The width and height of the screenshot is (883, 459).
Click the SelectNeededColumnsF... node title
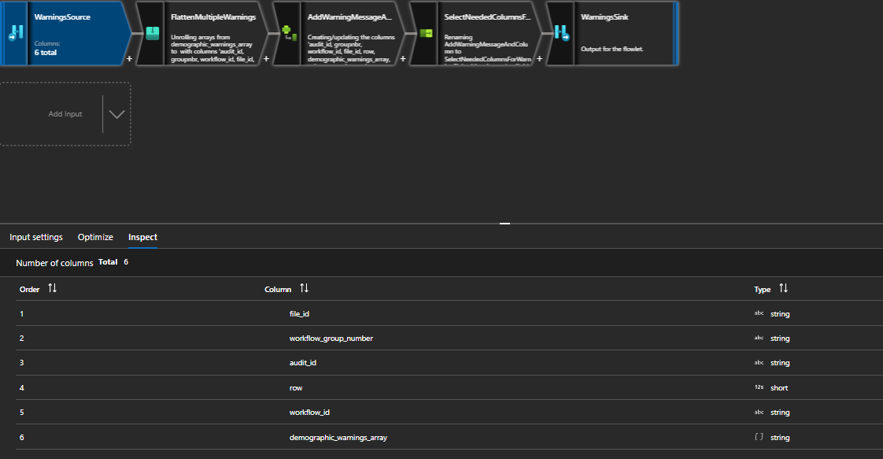pyautogui.click(x=487, y=17)
